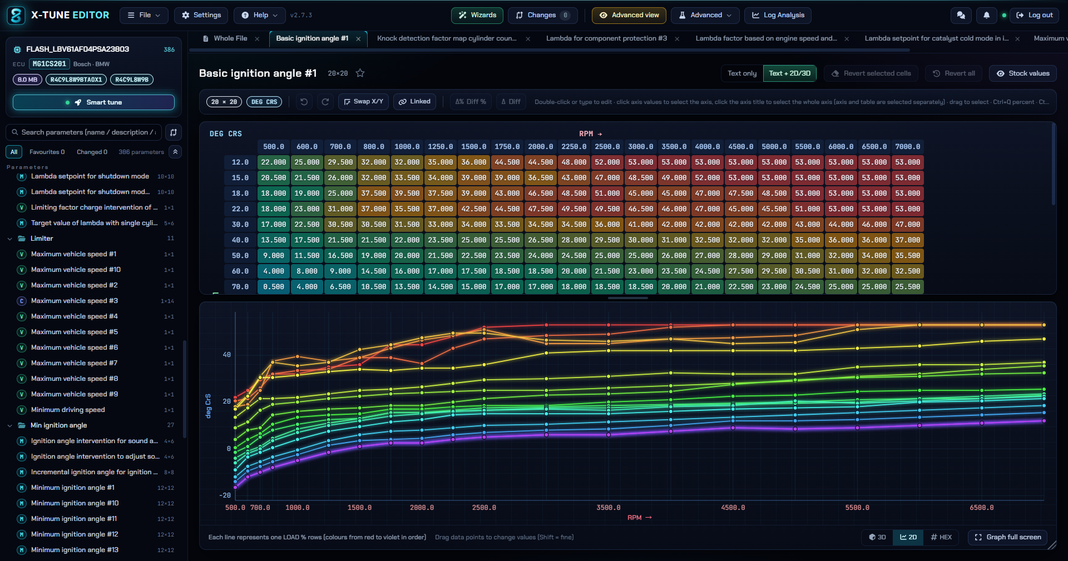Screen dimensions: 1068x561
Task: Select 2D graph mode
Action: (908, 537)
